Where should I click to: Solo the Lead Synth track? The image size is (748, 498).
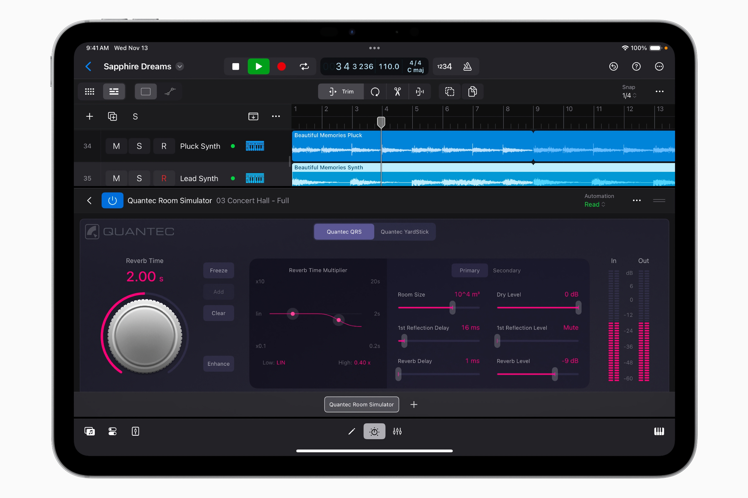[x=139, y=178]
